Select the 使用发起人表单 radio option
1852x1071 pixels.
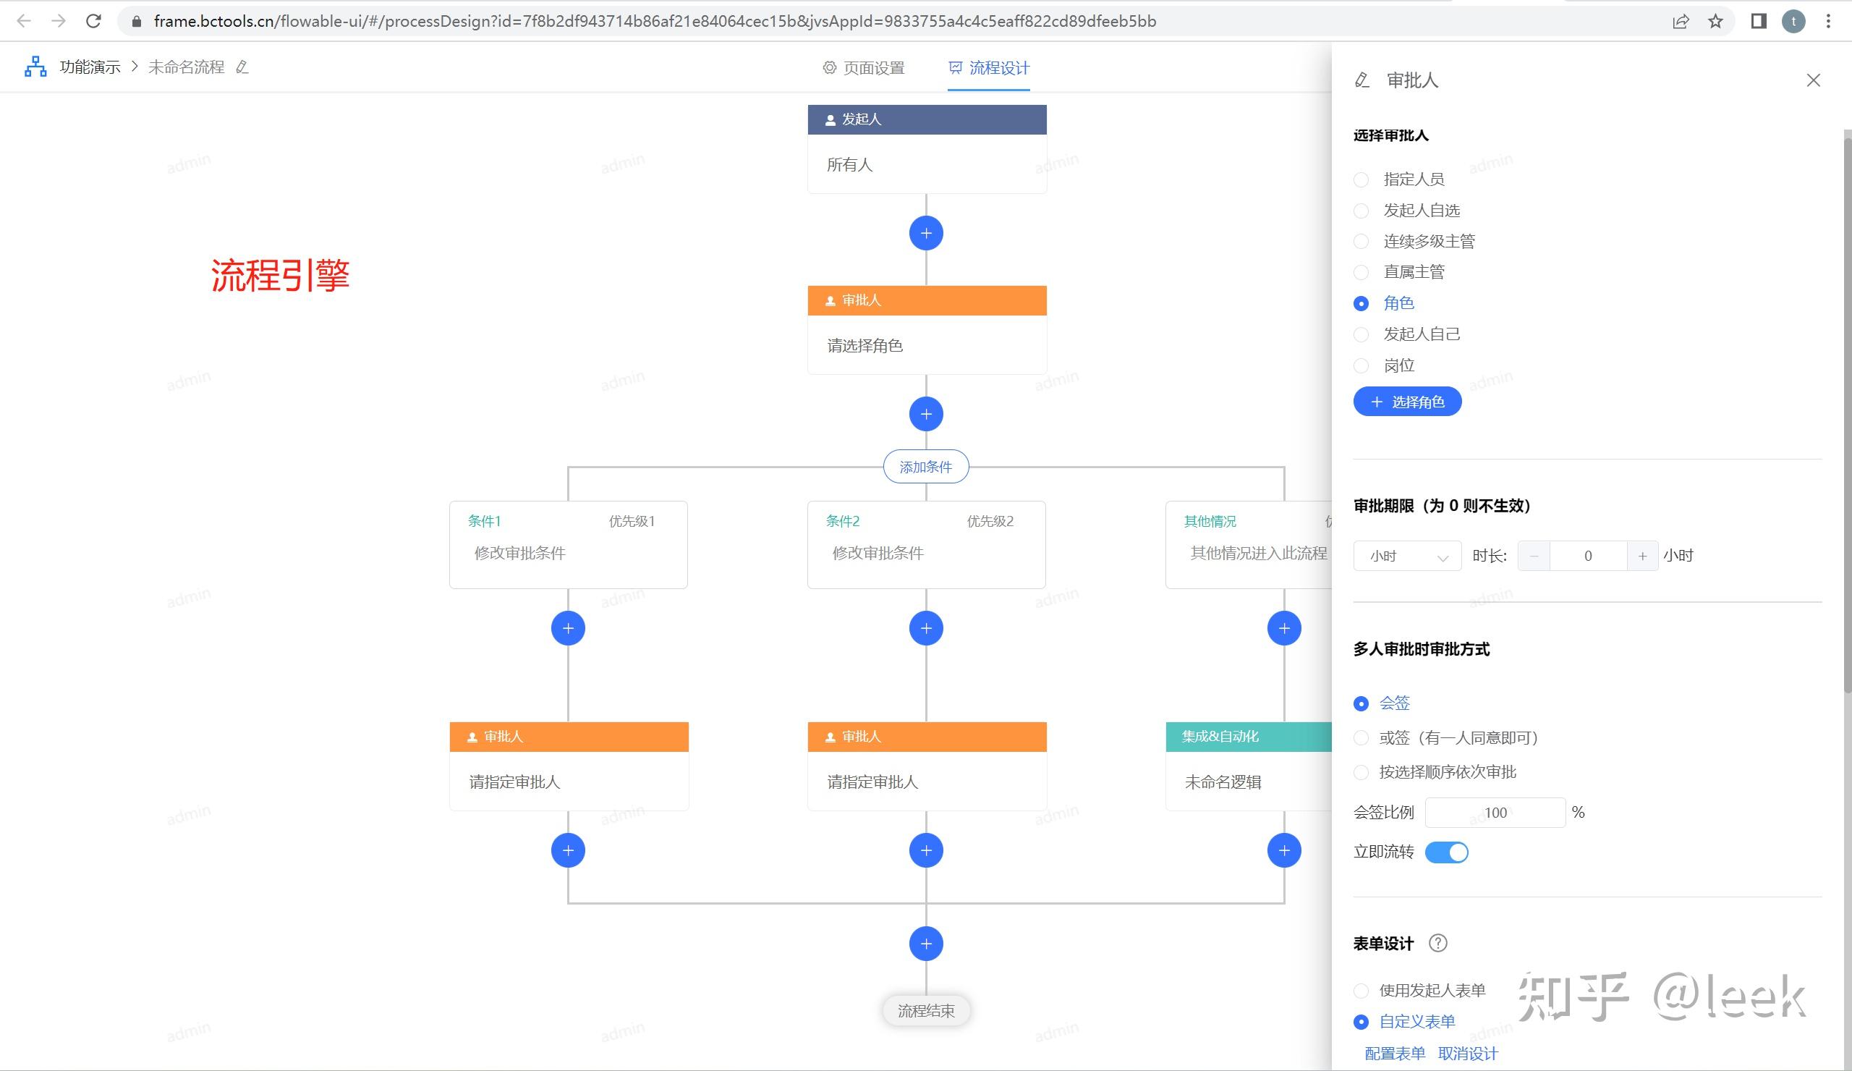pos(1361,991)
